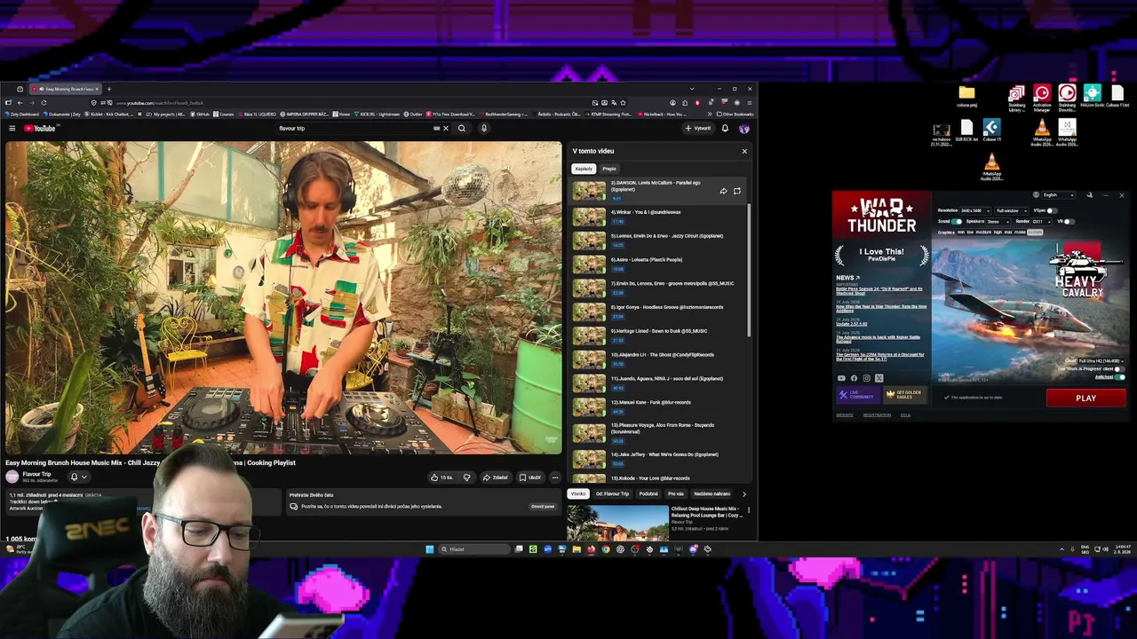Open Chillout Deep House Music Mix thumbnail
This screenshot has height=639, width=1137.
[618, 523]
